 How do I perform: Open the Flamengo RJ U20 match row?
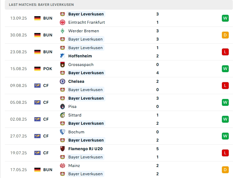point(119,153)
